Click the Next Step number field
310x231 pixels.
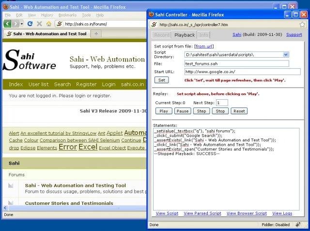(x=222, y=103)
